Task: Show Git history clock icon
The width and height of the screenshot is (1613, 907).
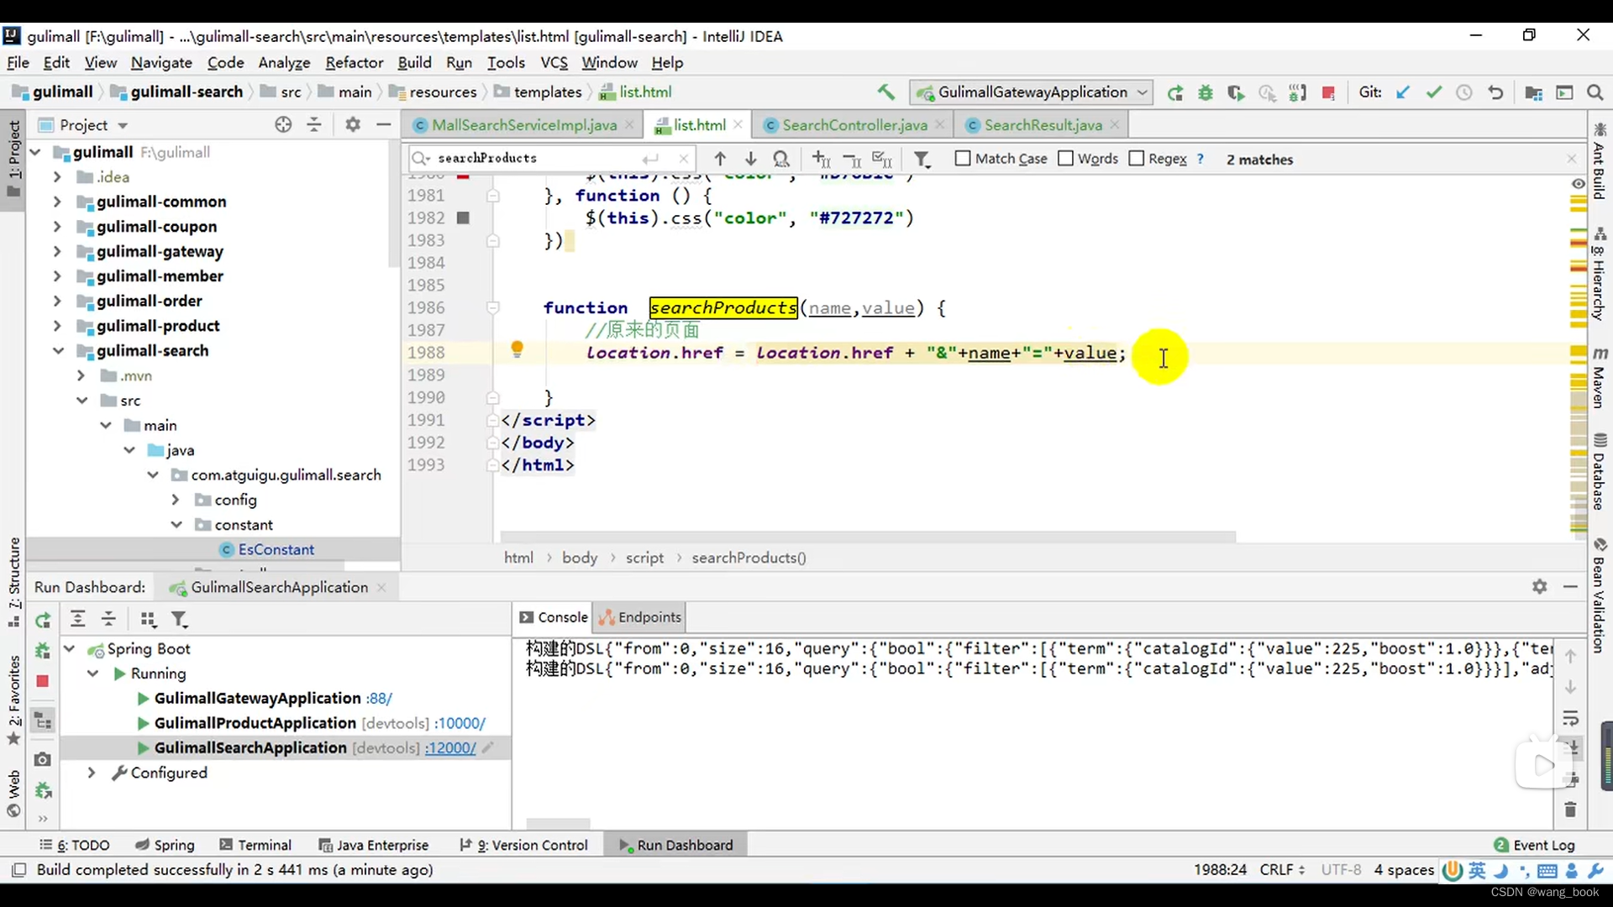Action: [x=1464, y=92]
